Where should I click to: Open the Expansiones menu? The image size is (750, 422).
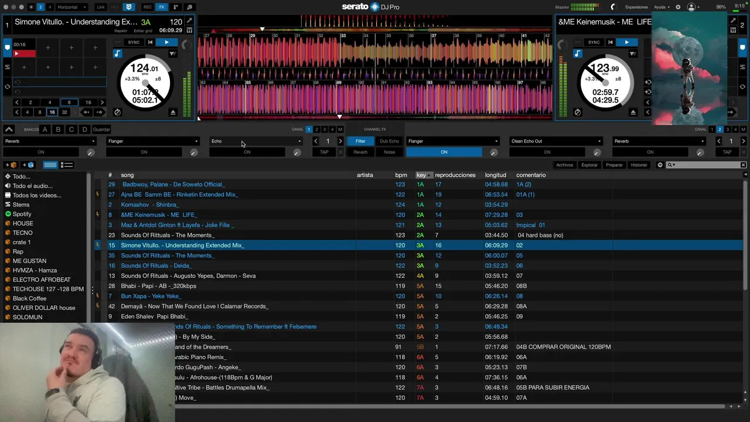pyautogui.click(x=636, y=7)
